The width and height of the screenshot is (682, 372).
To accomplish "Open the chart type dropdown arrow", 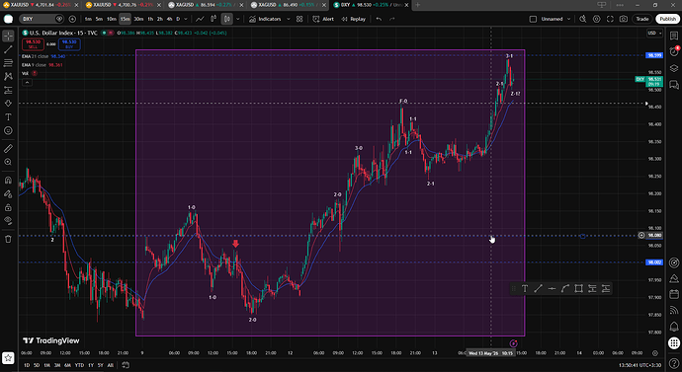I will pyautogui.click(x=238, y=19).
